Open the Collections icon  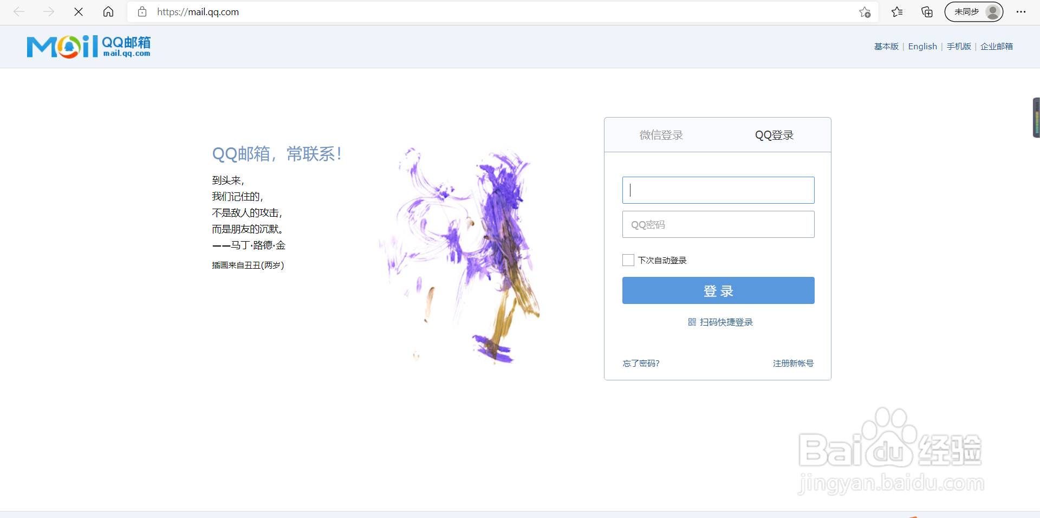[x=926, y=11]
